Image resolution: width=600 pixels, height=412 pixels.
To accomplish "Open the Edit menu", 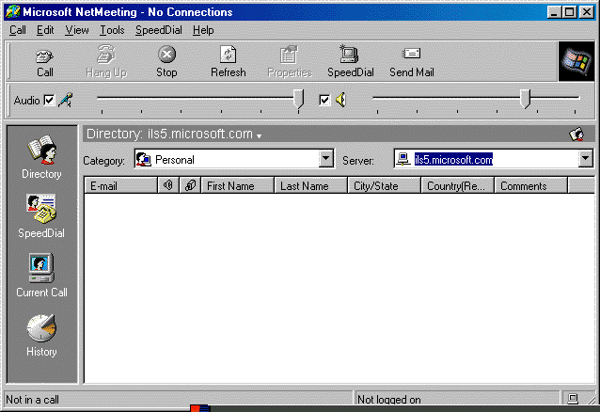I will [45, 30].
